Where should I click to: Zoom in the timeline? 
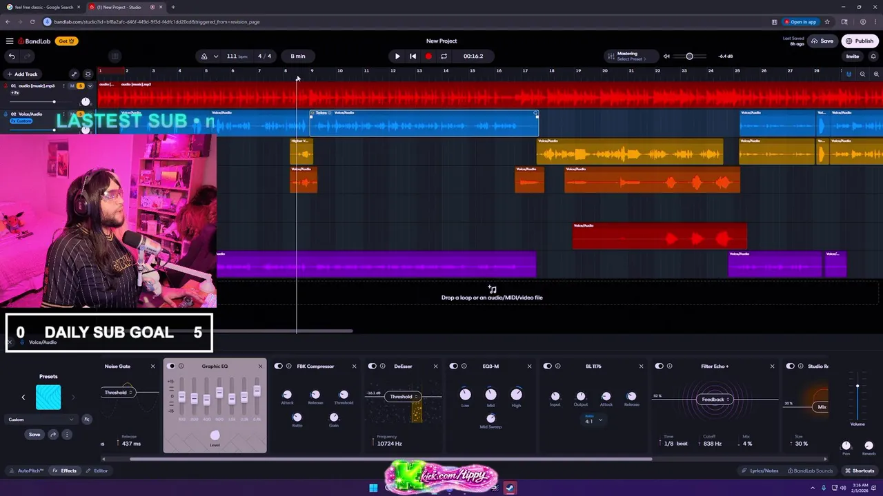click(x=876, y=74)
